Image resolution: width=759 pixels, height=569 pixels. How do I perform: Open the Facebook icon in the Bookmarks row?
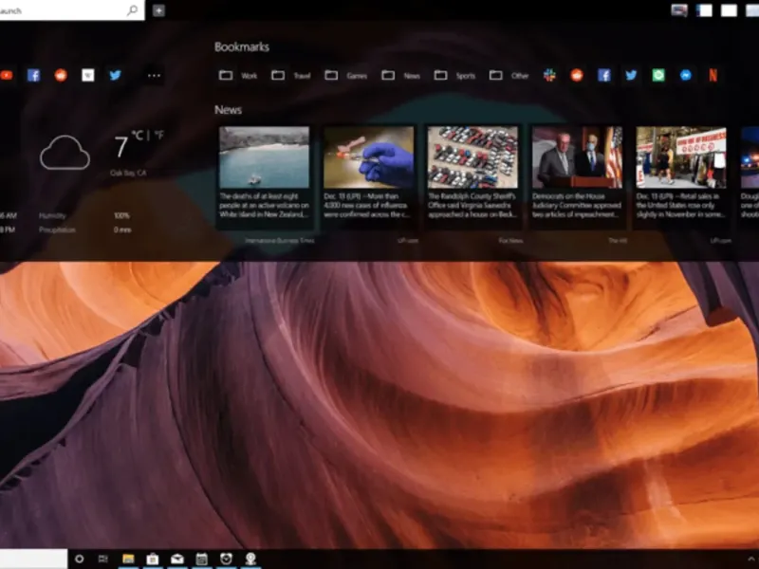click(603, 75)
